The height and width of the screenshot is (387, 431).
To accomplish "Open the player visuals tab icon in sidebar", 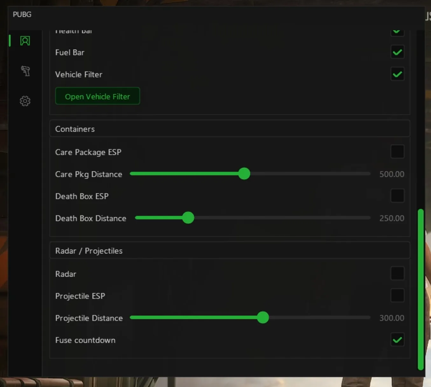I will coord(25,41).
